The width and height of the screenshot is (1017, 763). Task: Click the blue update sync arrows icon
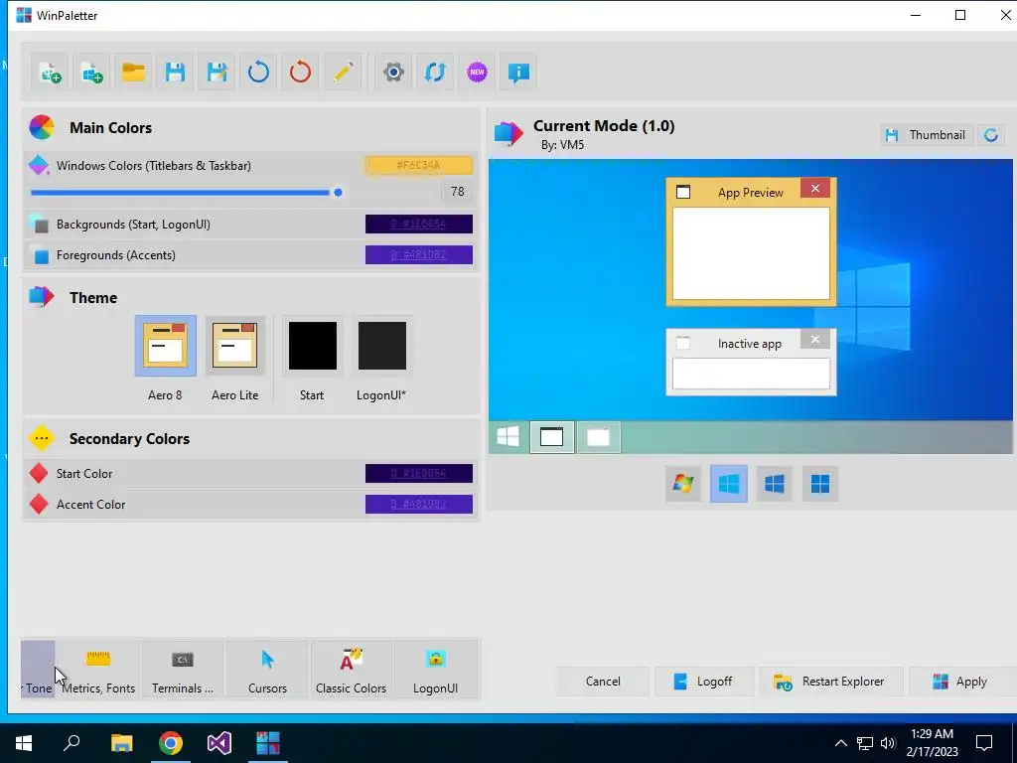(435, 72)
